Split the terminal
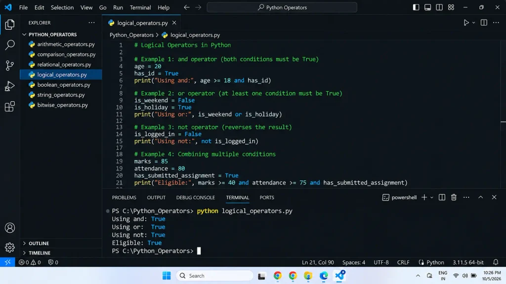The image size is (506, 284). (442, 197)
